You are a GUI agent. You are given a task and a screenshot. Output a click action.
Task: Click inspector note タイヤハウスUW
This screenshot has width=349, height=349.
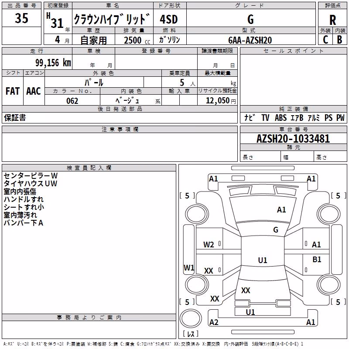point(31,184)
